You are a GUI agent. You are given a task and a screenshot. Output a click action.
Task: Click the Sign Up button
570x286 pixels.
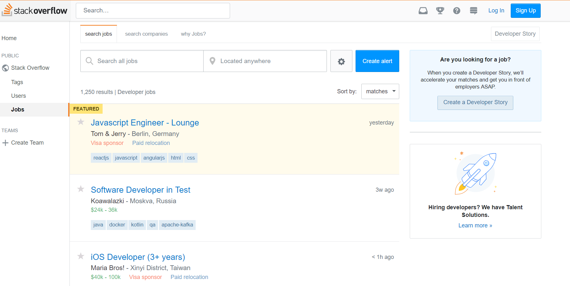click(526, 11)
